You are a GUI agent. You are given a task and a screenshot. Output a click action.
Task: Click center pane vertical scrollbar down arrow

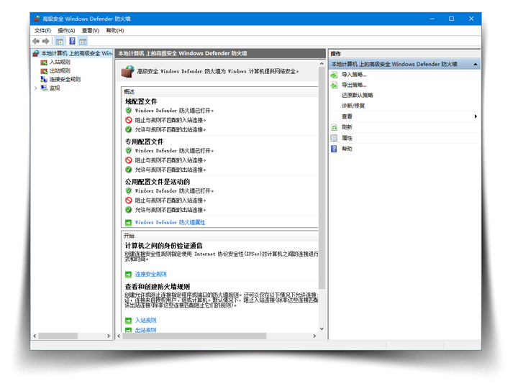pyautogui.click(x=322, y=328)
